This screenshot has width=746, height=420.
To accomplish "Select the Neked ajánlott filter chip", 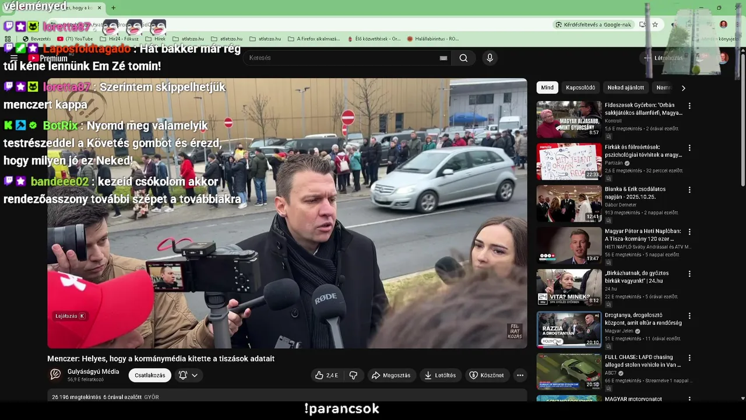I will pos(626,87).
